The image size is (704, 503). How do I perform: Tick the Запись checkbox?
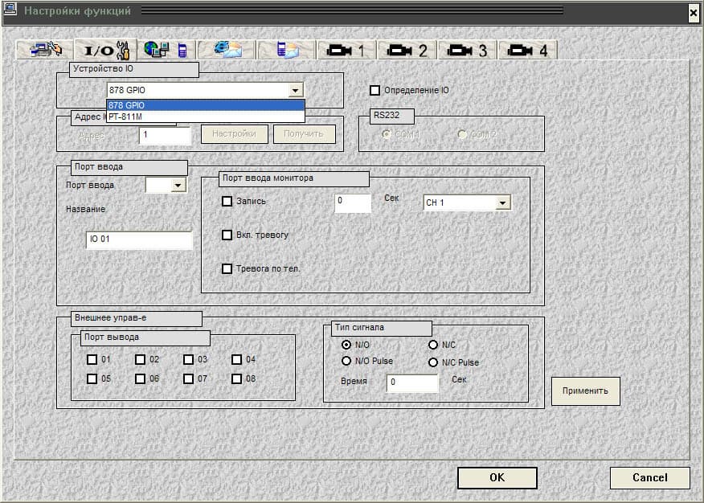coord(227,202)
